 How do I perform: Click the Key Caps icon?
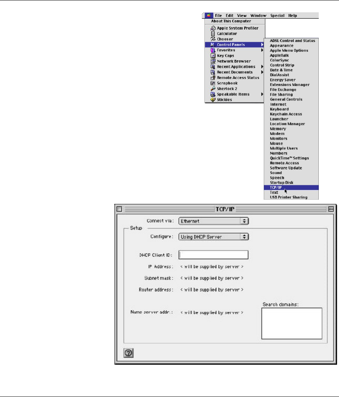coord(213,56)
